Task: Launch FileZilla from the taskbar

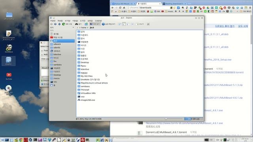Action: coord(83,140)
